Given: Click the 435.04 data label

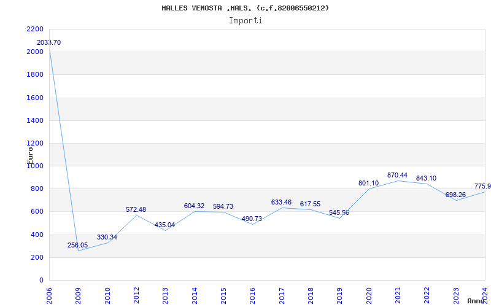Looking at the screenshot, I should (x=164, y=225).
